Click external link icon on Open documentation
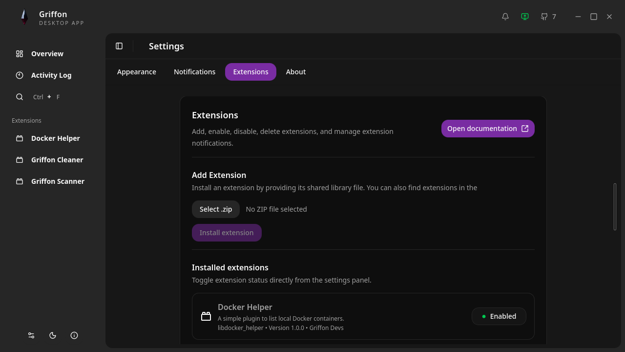Viewport: 625px width, 352px height. point(525,129)
